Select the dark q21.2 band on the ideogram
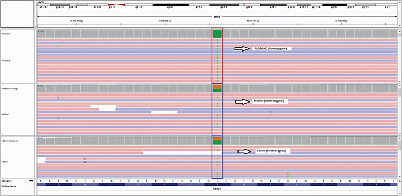Image resolution: width=402 pixels, height=196 pixels. click(273, 5)
